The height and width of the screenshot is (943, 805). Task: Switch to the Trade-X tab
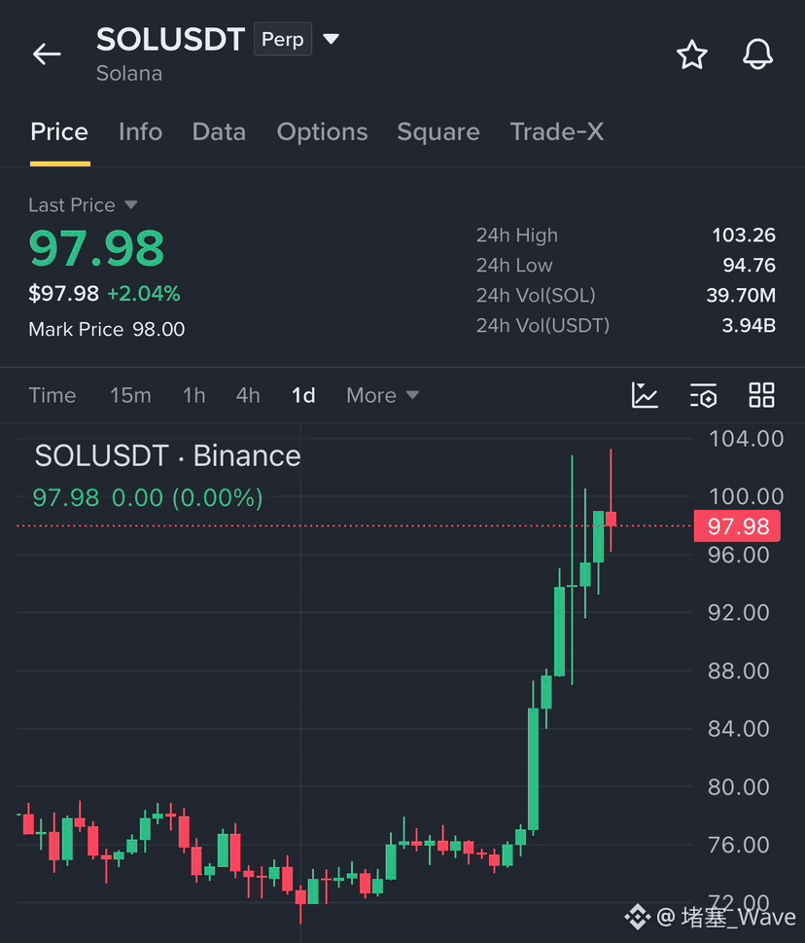[x=557, y=131]
